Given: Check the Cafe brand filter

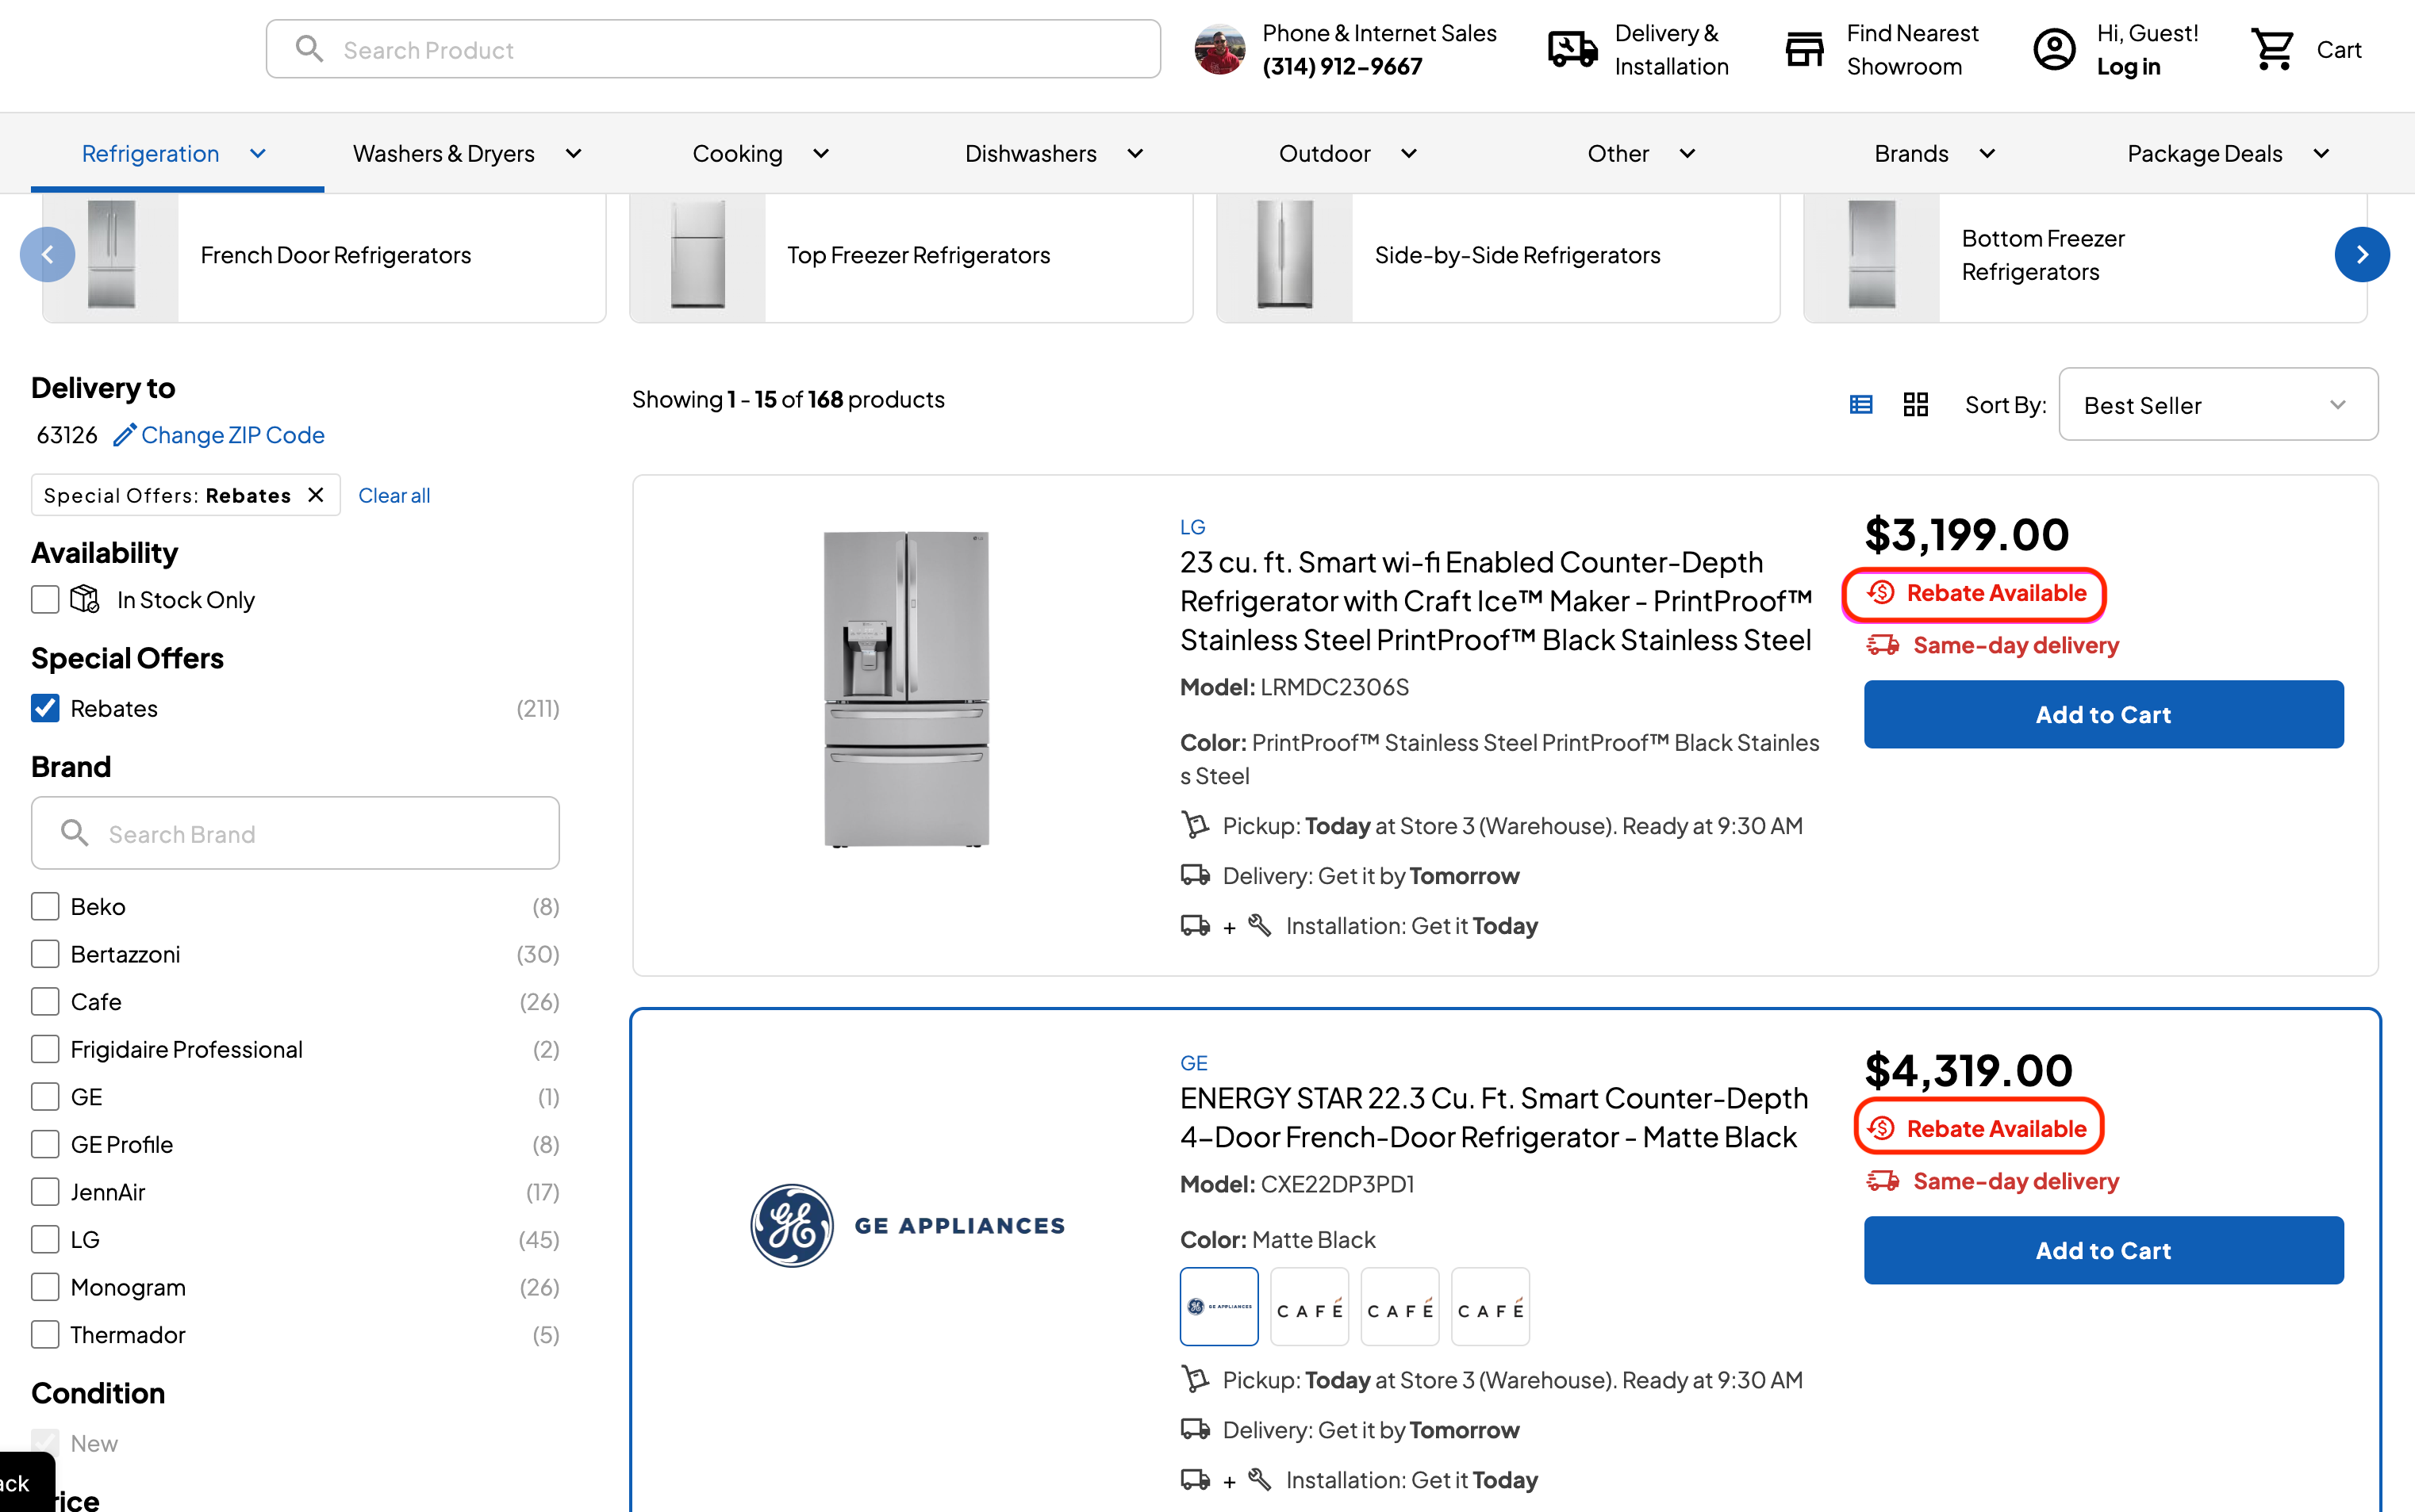Looking at the screenshot, I should point(45,1001).
